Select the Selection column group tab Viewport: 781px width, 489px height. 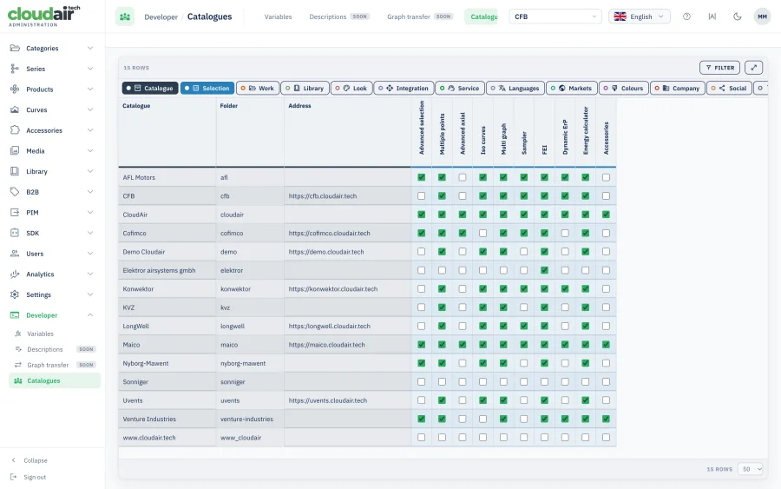tap(207, 88)
